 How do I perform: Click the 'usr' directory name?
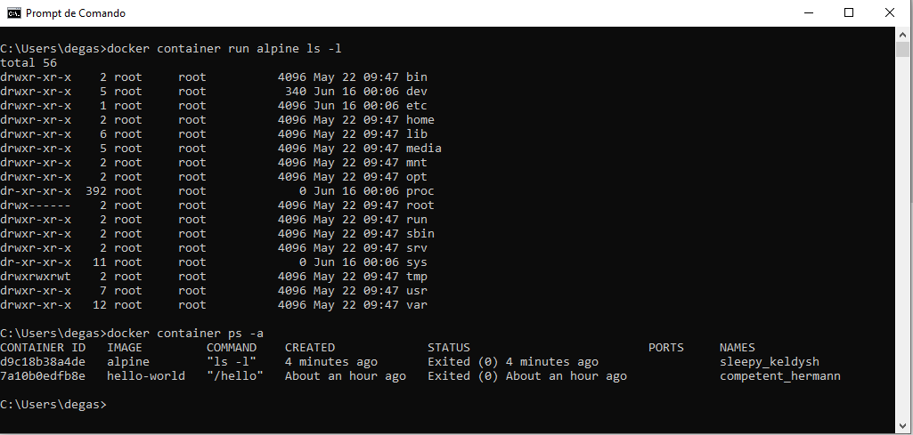[417, 291]
